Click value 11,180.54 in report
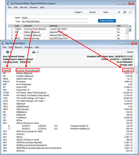The height and width of the screenshot is (155, 139). [x=128, y=70]
